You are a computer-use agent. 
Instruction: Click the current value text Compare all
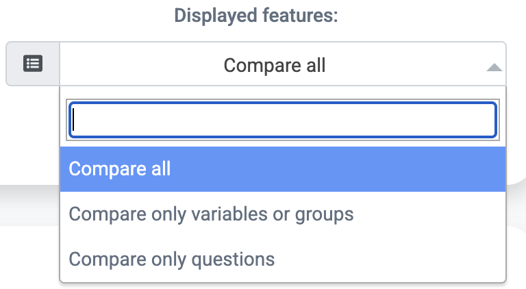point(275,65)
